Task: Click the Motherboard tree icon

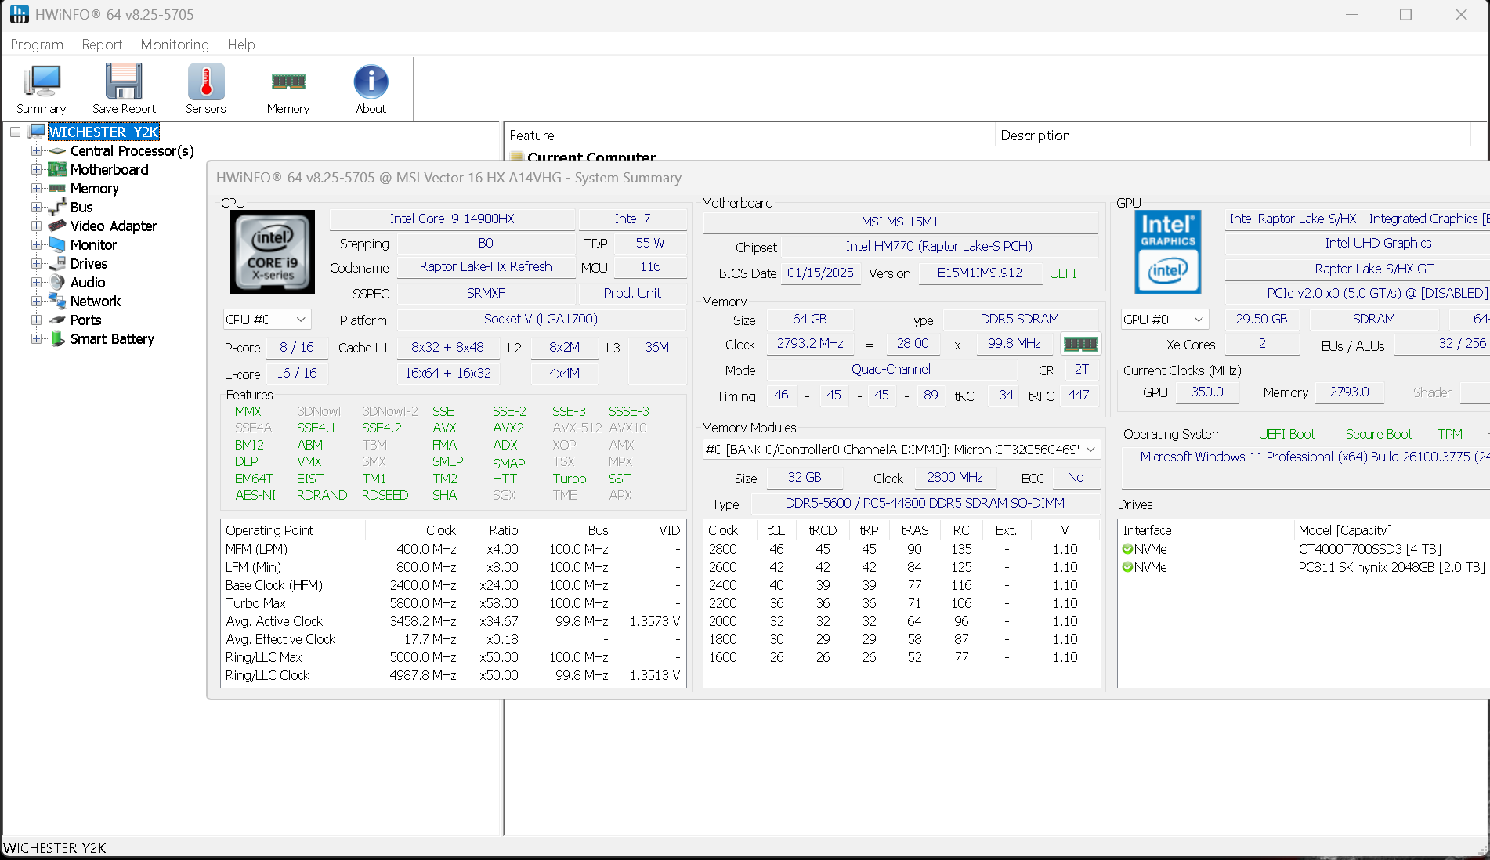Action: coord(57,169)
